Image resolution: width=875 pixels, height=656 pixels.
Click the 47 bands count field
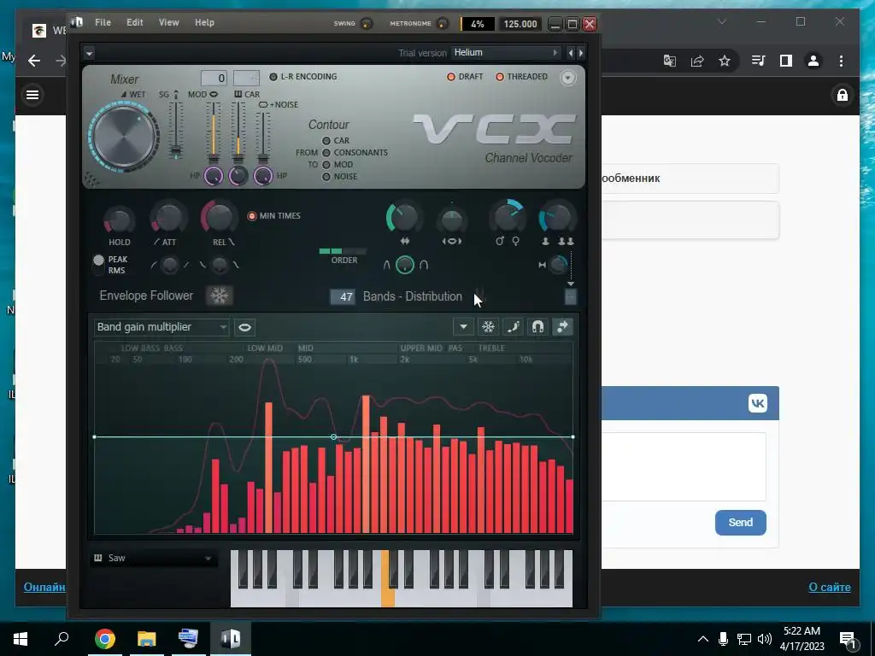coord(343,296)
